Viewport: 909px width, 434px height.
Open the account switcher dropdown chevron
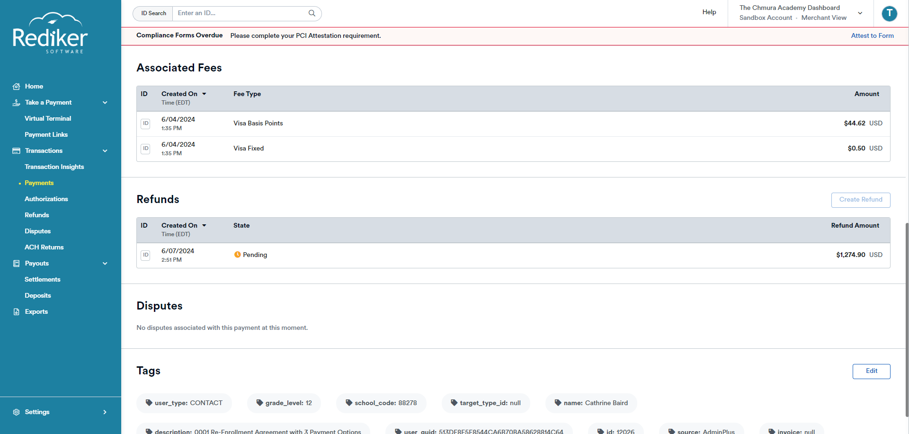click(x=860, y=13)
